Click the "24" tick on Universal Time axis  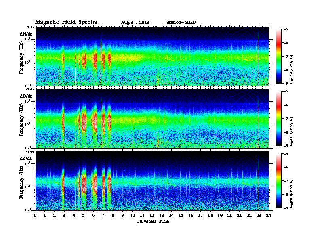click(269, 216)
